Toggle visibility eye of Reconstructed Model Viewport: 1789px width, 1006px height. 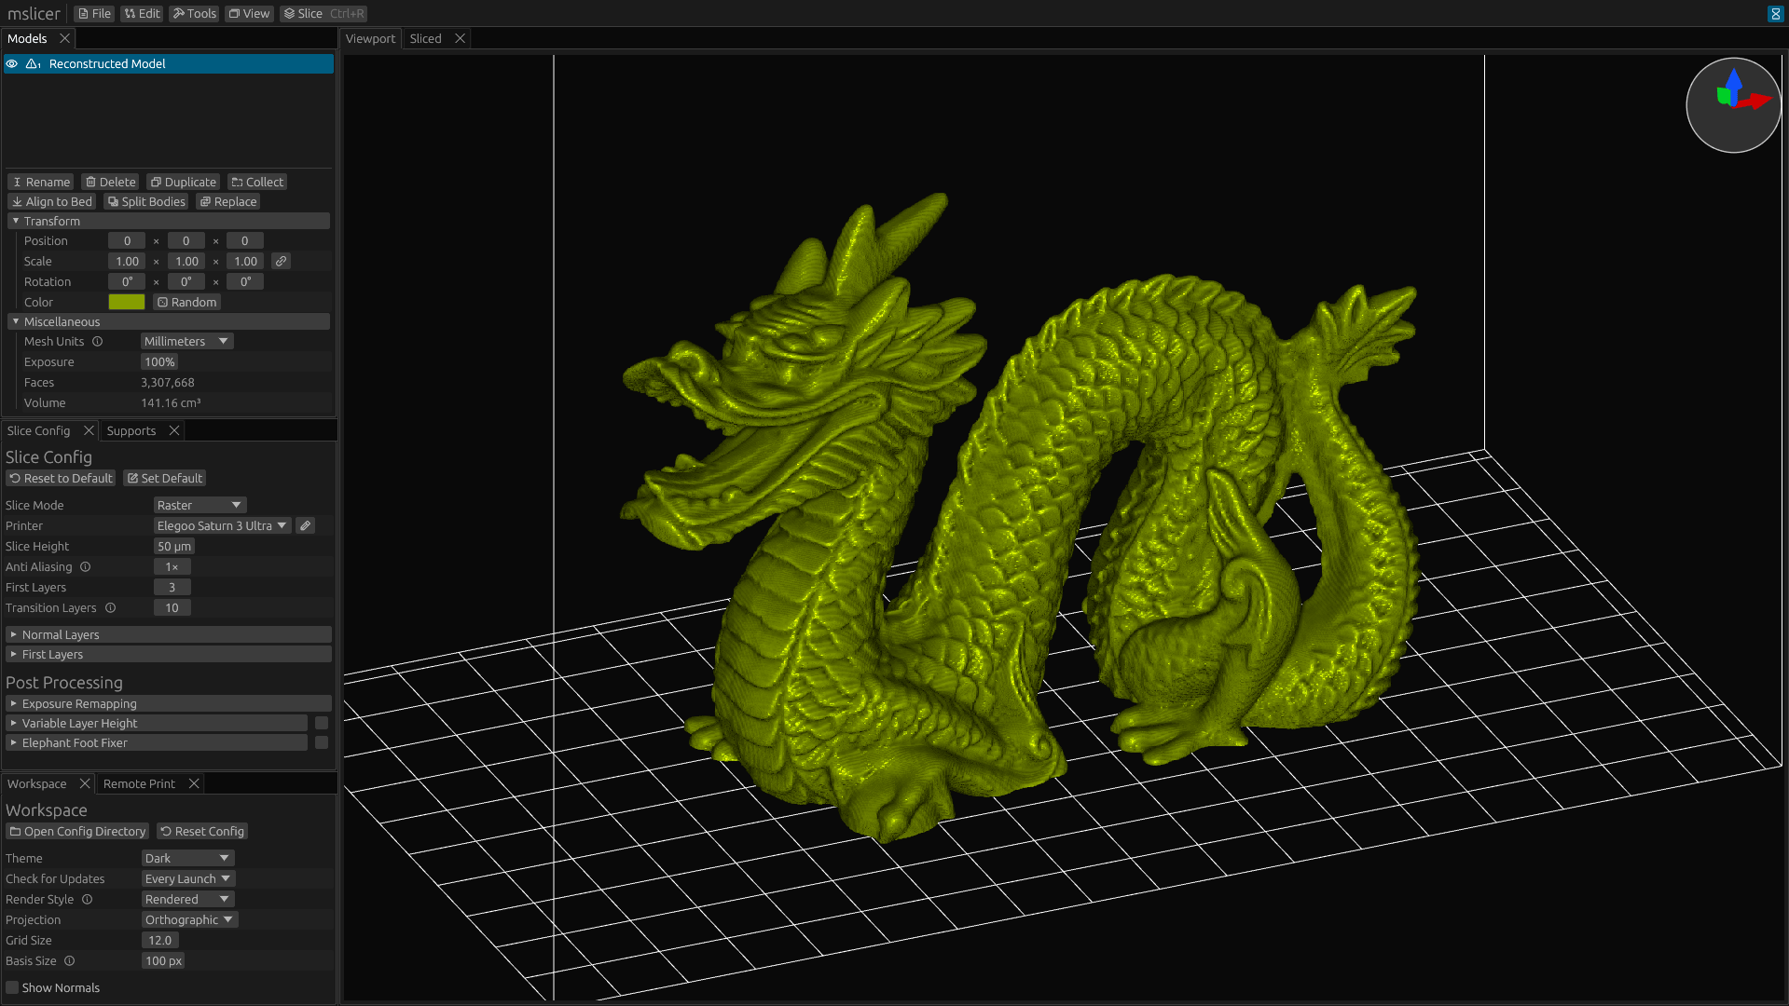coord(12,63)
